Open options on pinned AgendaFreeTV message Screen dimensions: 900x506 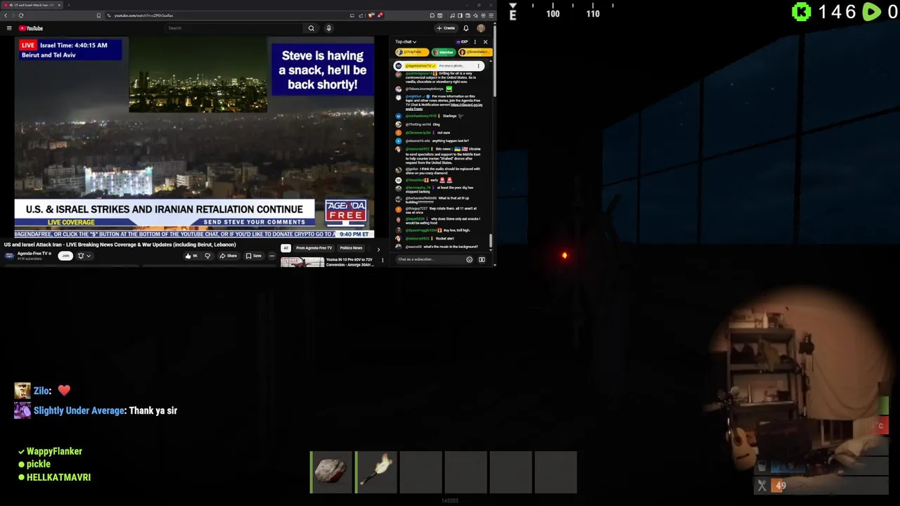coord(479,66)
